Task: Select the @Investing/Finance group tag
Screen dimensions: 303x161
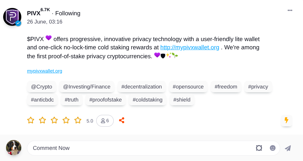Action: (87, 87)
